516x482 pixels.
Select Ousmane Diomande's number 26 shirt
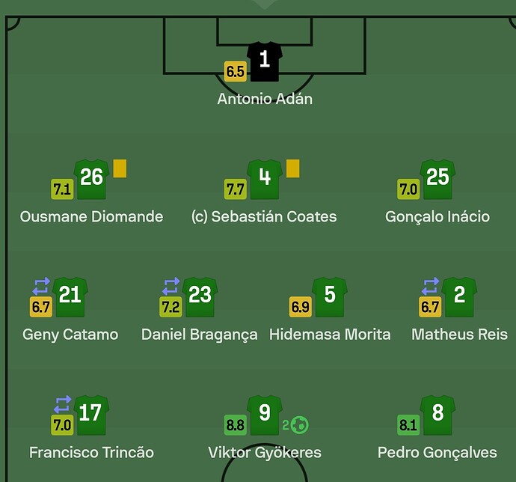(x=91, y=179)
